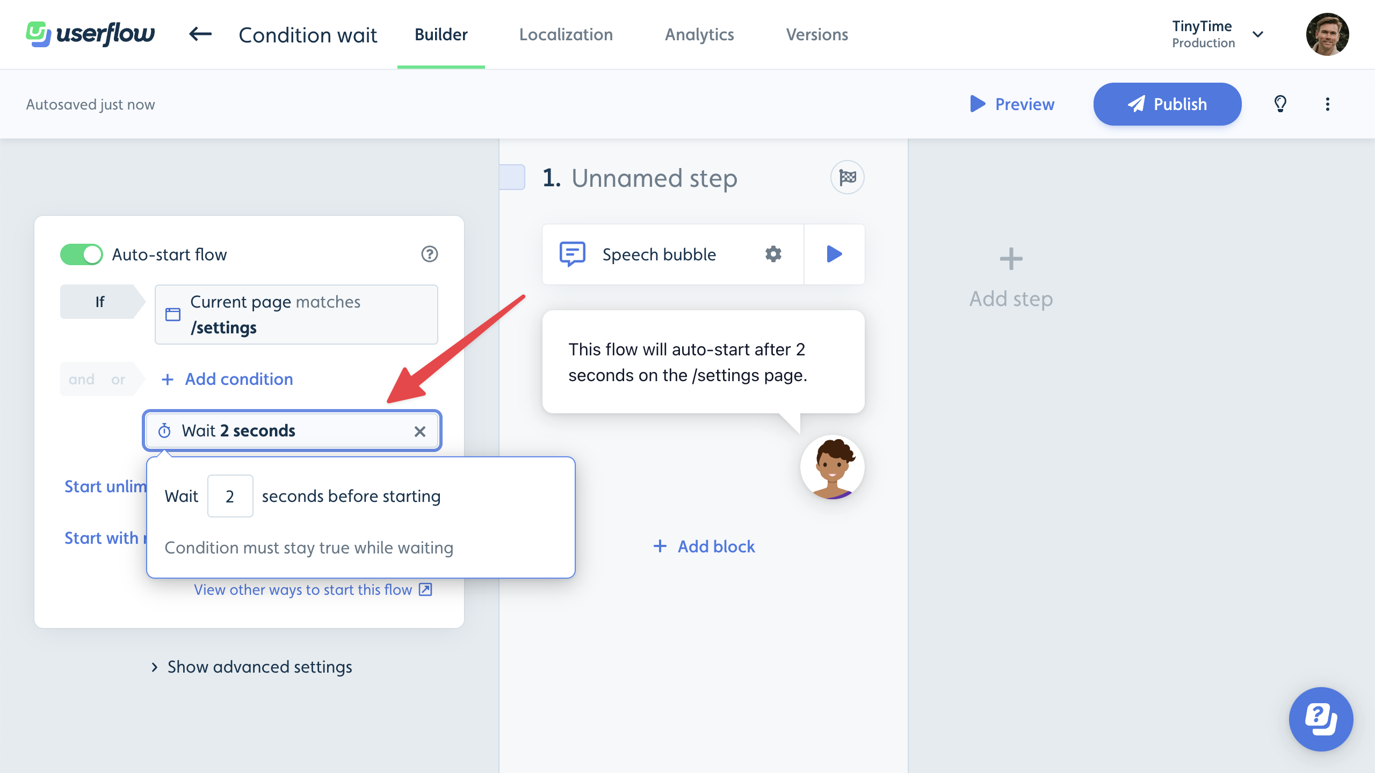Image resolution: width=1375 pixels, height=773 pixels.
Task: Click the Condition wait flow name
Action: coord(308,35)
